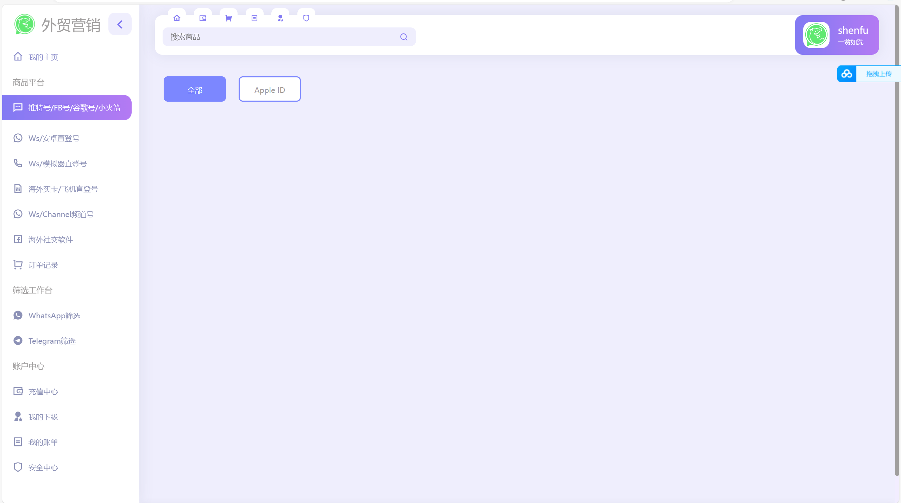Open the WhatsApp筛选 sidebar icon
This screenshot has height=503, width=901.
[18, 315]
